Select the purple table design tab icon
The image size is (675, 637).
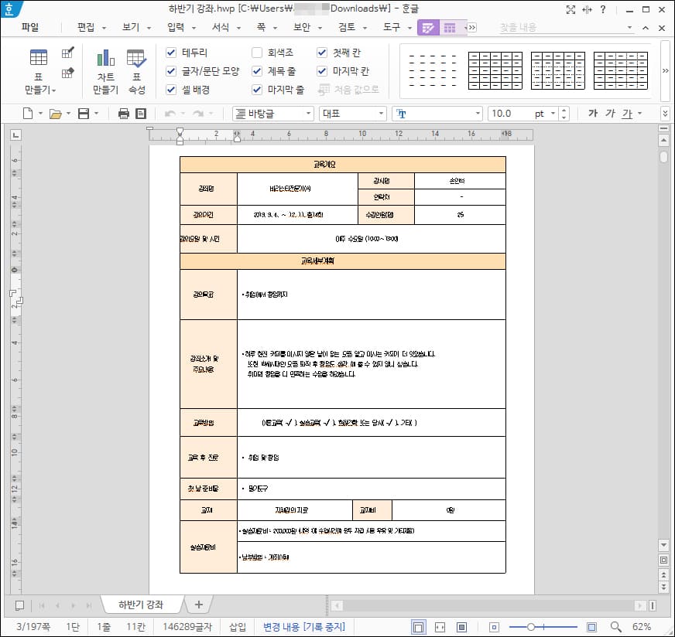(x=428, y=28)
